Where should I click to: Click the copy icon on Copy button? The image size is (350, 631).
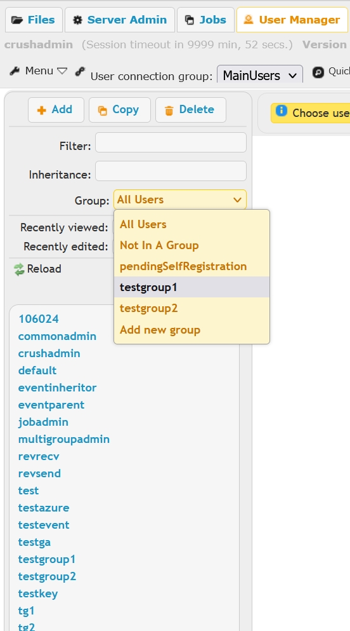(x=103, y=111)
